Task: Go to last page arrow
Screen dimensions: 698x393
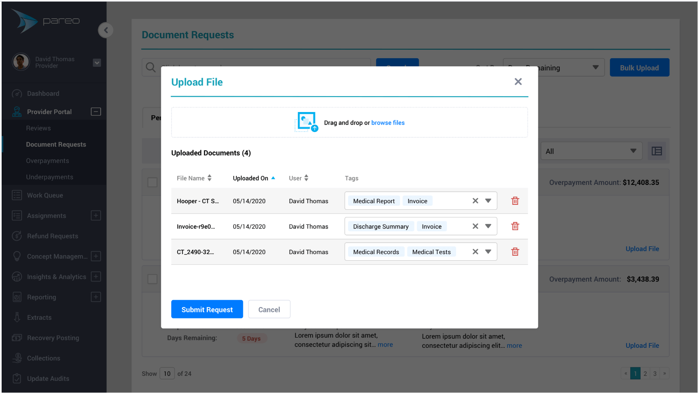Action: tap(665, 373)
